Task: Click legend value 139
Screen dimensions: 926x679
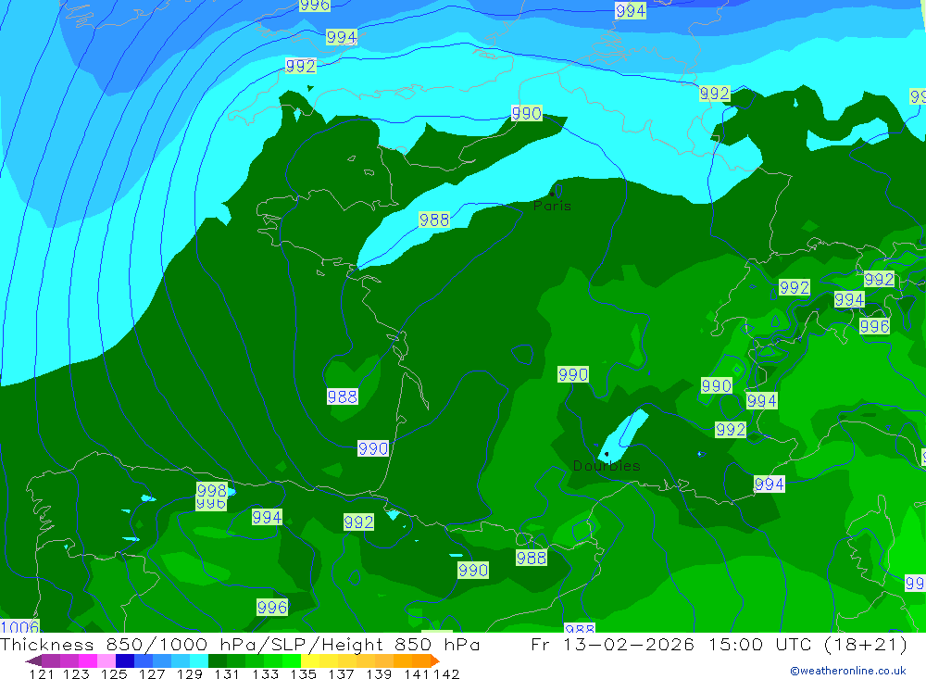Action: coord(379,673)
